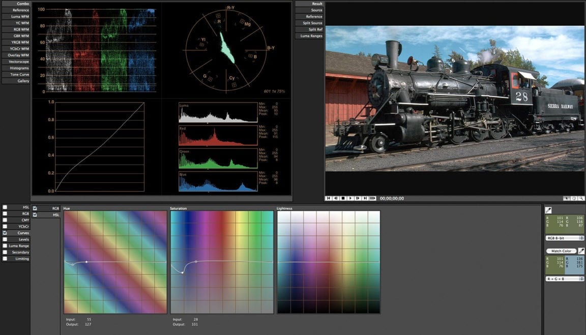
Task: Select the pointer tool under the viewer
Action: click(567, 199)
